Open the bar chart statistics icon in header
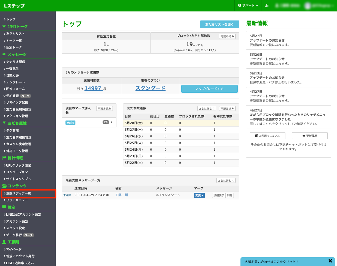337x266 pixels. (267, 5)
